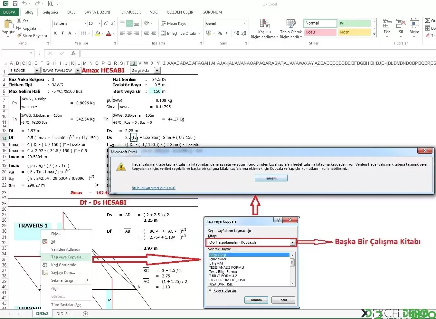This screenshot has height=319, width=436.
Task: Align text to the middle vertically
Action: (129, 23)
